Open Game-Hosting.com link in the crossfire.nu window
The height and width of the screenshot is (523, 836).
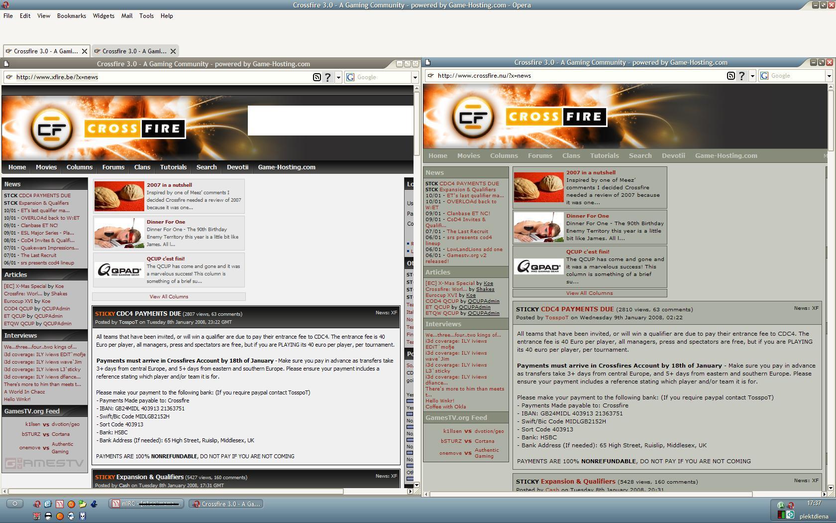click(x=726, y=156)
